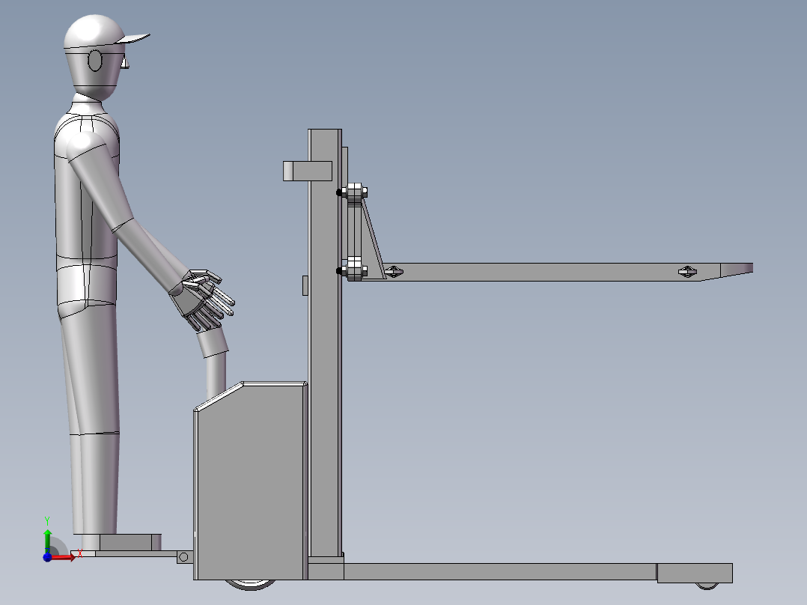Select the eye bolt near fork heel
The image size is (807, 605).
click(394, 271)
